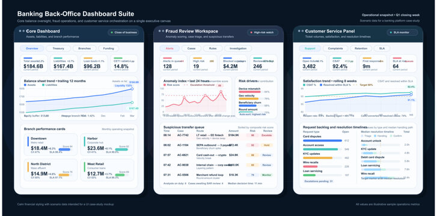Click the Assets line end-point marker
Image resolution: width=437 pixels, height=216 pixels.
tap(132, 89)
